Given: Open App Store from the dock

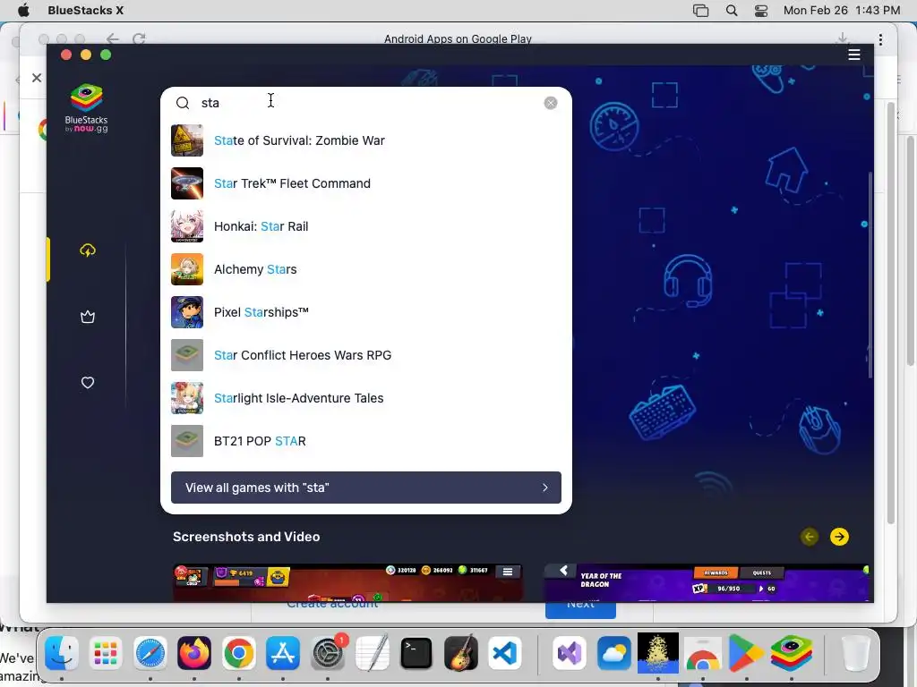Looking at the screenshot, I should (x=283, y=652).
